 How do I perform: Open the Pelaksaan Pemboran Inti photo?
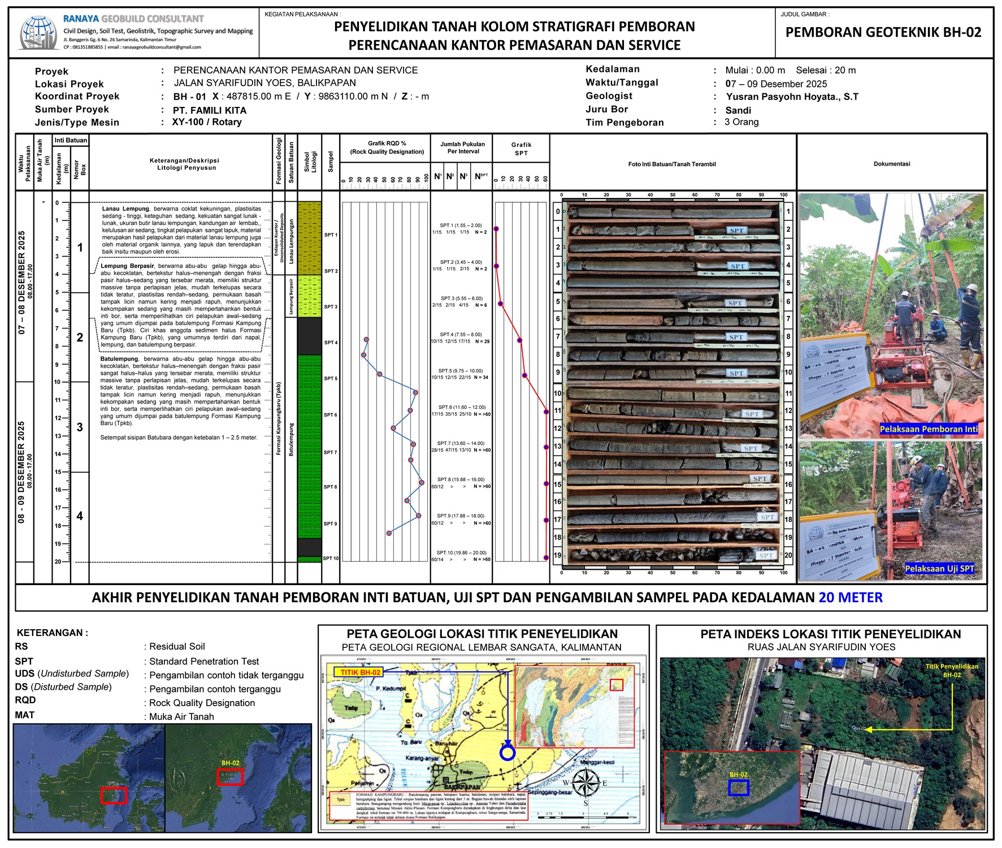coord(892,316)
